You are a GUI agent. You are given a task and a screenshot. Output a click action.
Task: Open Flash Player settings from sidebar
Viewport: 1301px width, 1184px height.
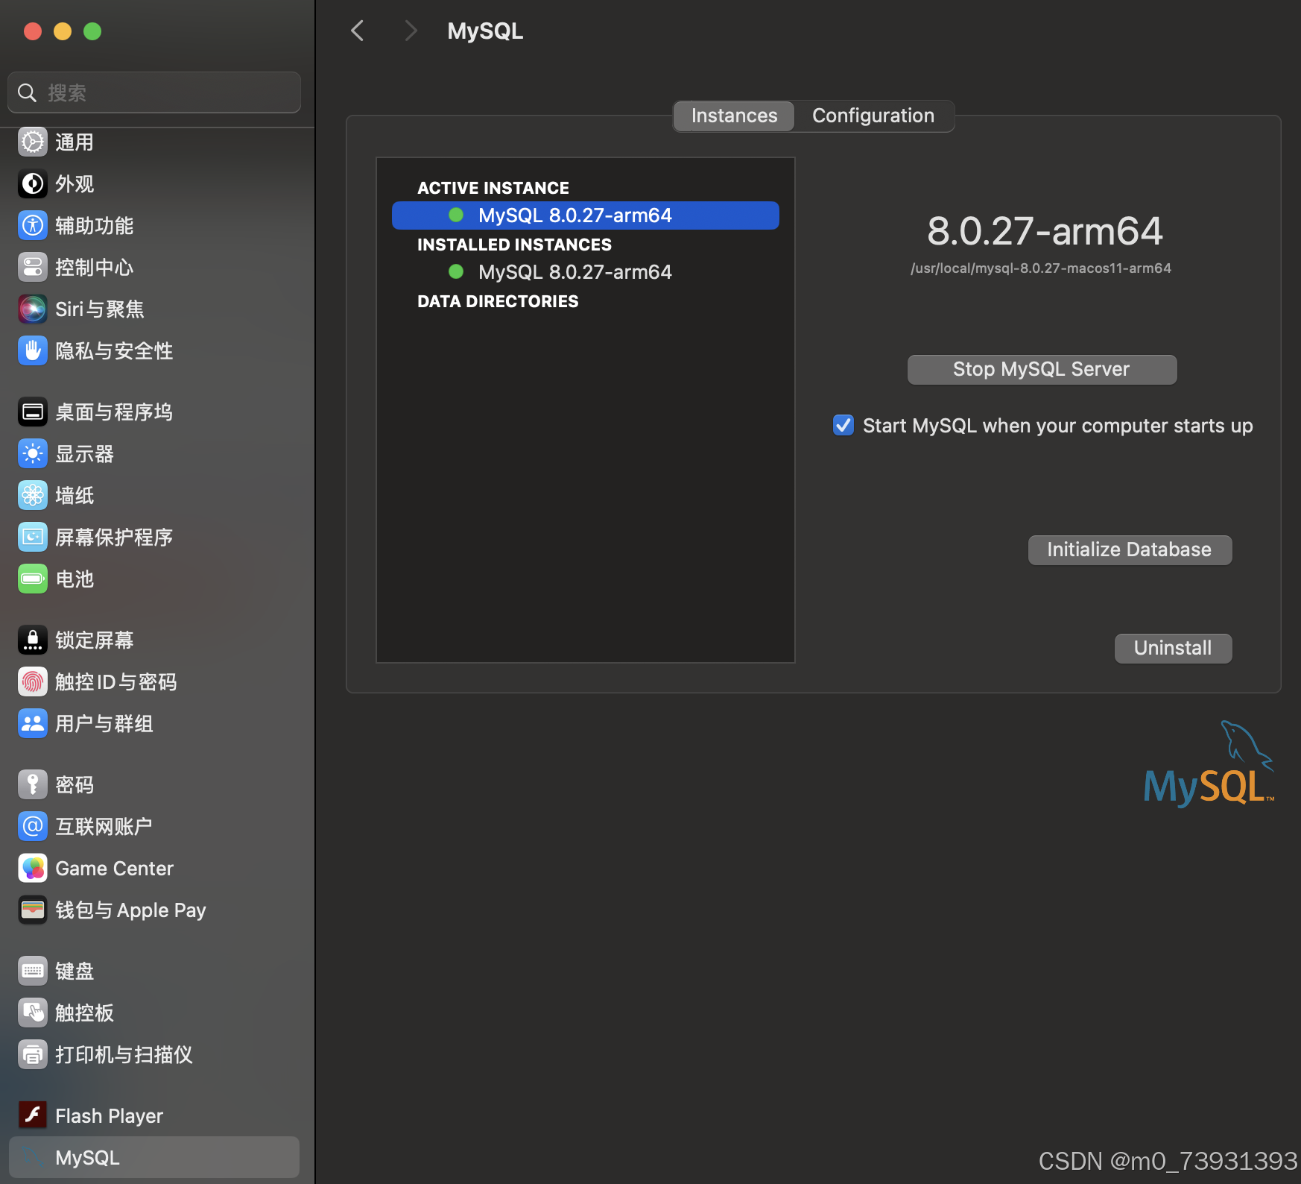pos(108,1115)
